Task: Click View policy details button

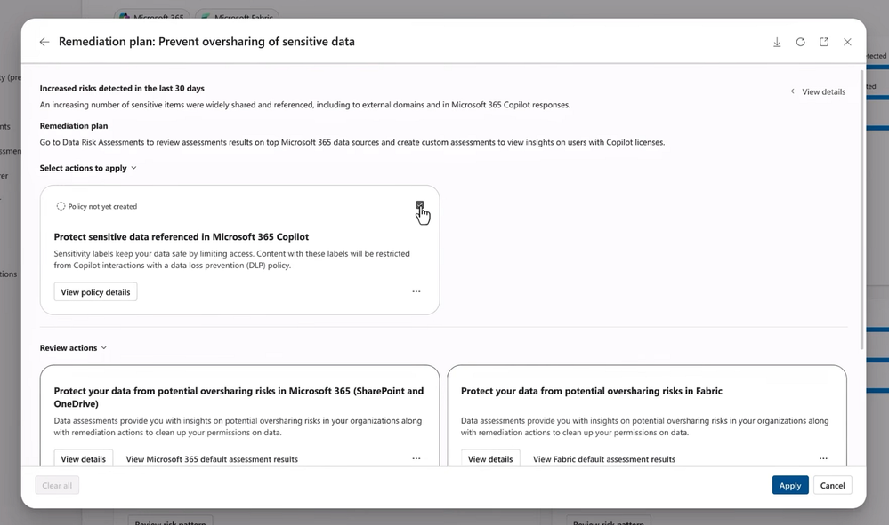Action: tap(95, 292)
